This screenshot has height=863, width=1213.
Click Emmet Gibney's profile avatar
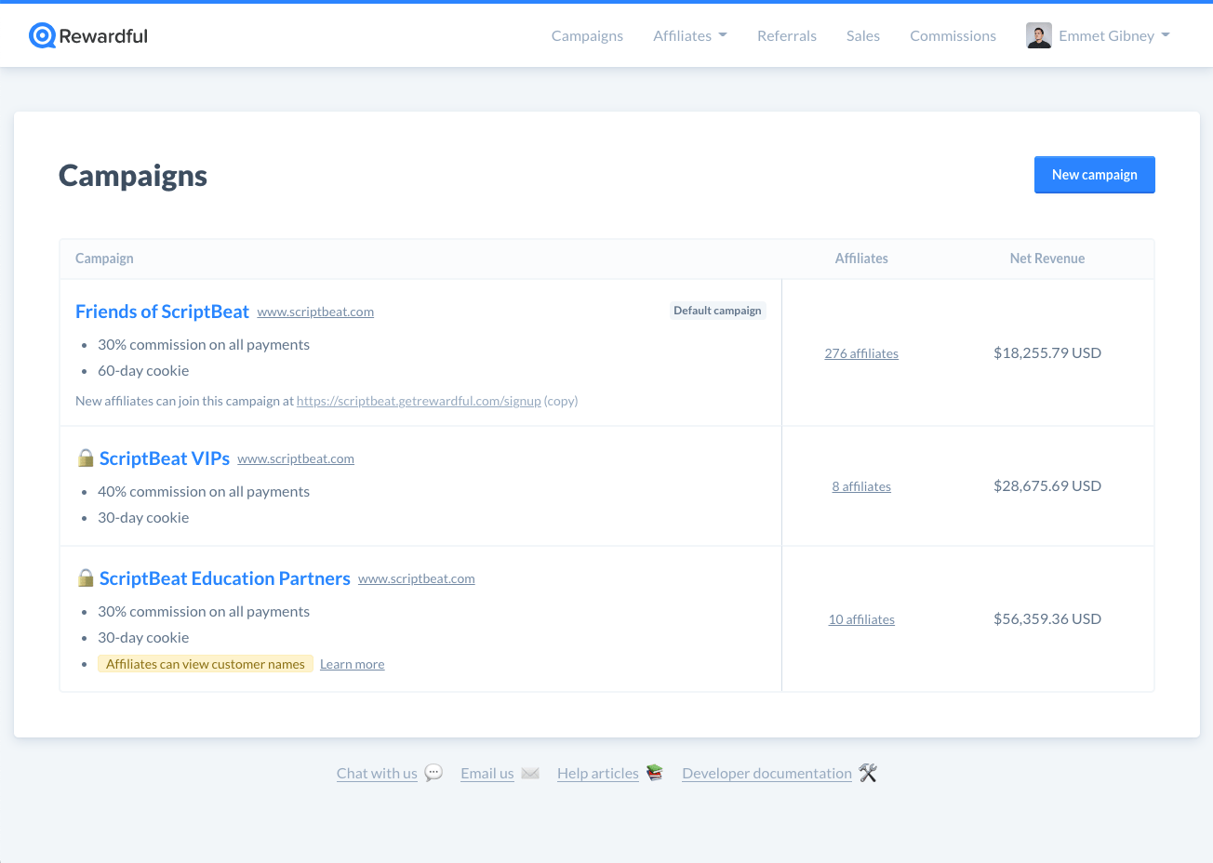[1039, 35]
